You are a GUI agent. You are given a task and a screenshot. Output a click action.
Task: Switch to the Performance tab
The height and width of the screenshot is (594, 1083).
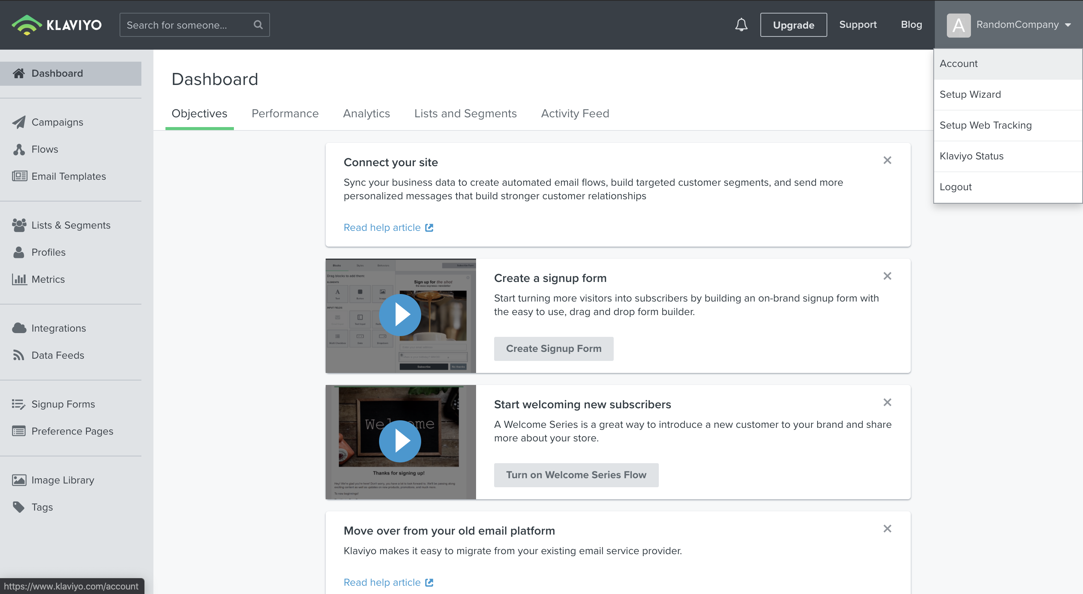[x=285, y=114]
